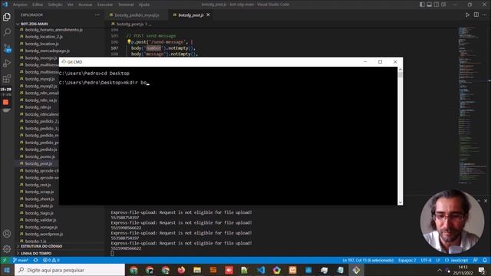Maximize terminal panel with chevron up
This screenshot has height=276, width=491.
pos(479,201)
